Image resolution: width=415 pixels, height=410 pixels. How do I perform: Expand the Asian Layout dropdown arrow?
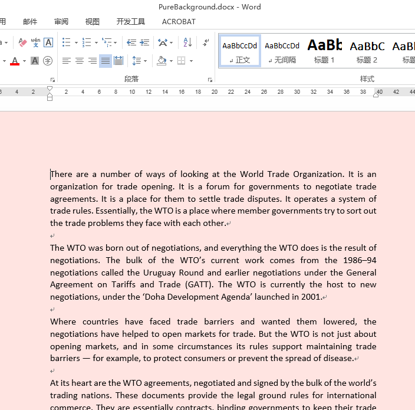pos(171,42)
